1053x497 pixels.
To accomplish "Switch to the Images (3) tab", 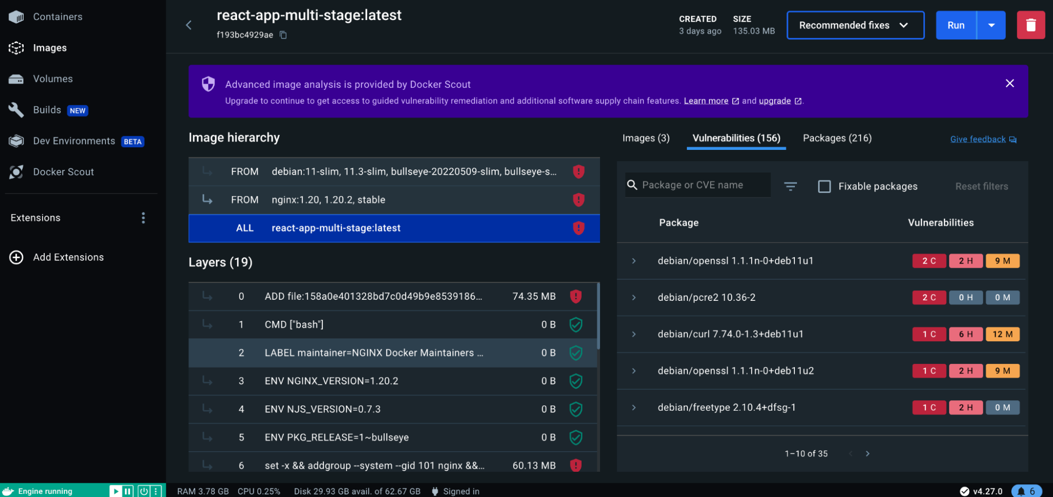I will pos(646,138).
